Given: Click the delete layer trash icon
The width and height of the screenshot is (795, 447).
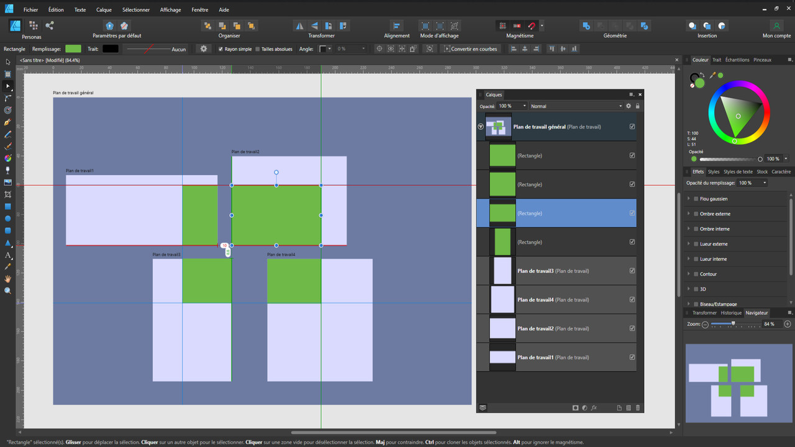Looking at the screenshot, I should [x=638, y=408].
